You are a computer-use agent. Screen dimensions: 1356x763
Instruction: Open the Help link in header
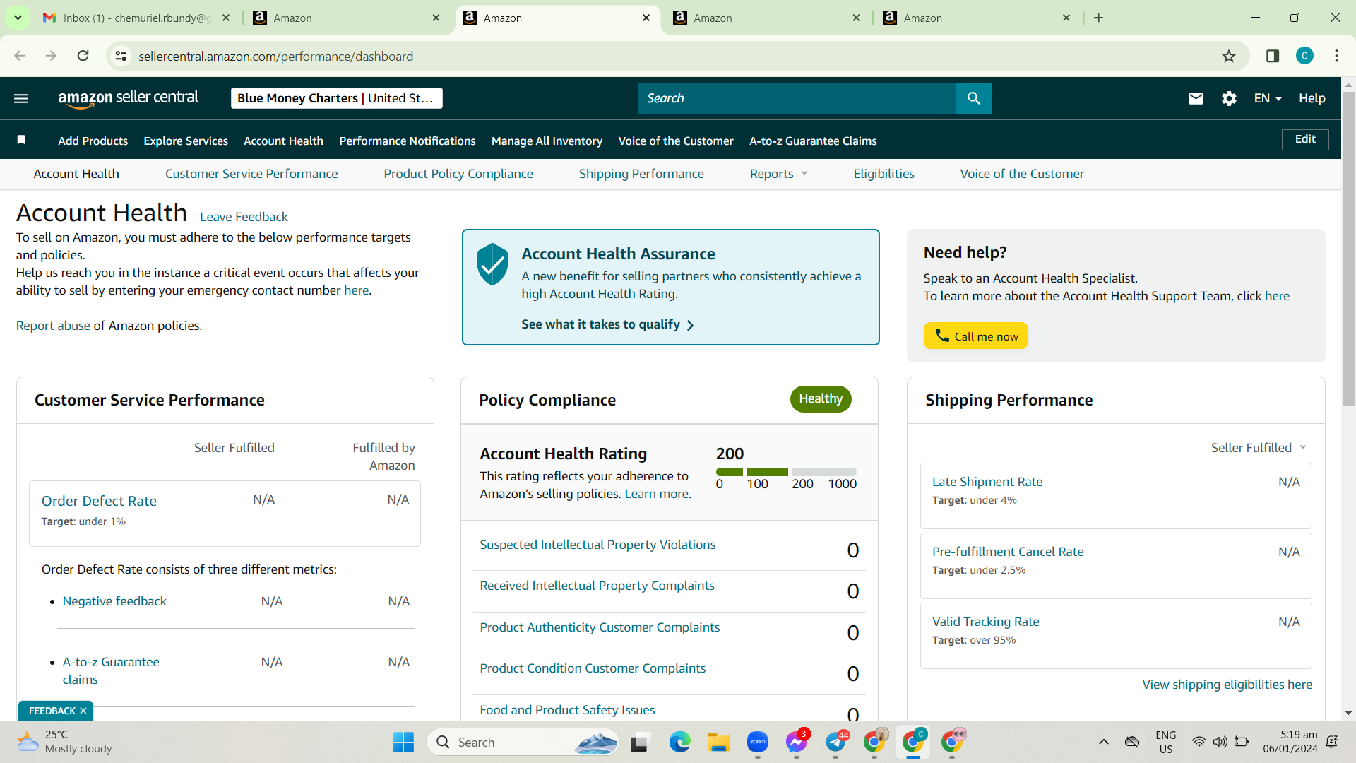[1312, 98]
